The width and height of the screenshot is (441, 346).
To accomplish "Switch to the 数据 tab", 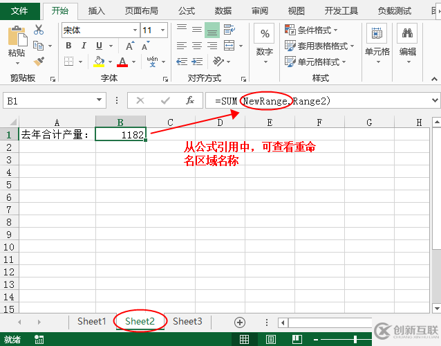I will pyautogui.click(x=223, y=11).
